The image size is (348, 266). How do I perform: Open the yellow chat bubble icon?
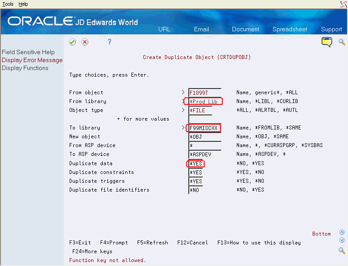tap(327, 42)
